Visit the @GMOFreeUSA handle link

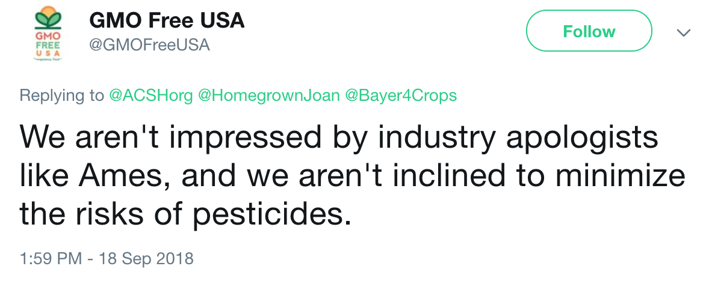[x=149, y=44]
